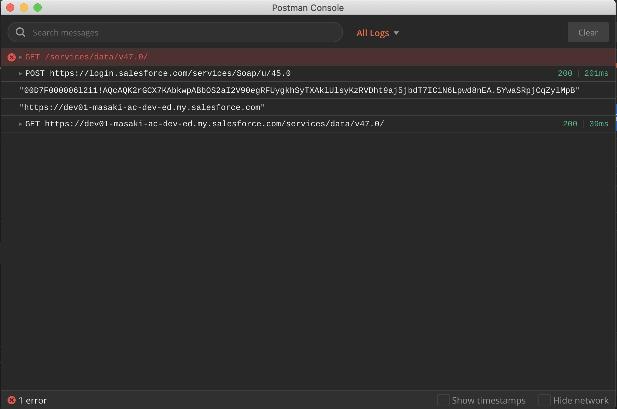Click the 1 error status label
The height and width of the screenshot is (409, 617).
33,400
